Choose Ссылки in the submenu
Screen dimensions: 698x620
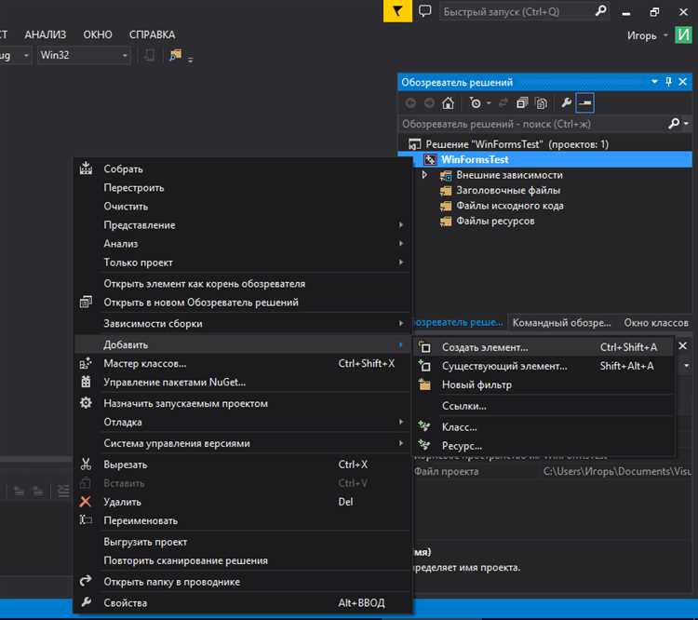pyautogui.click(x=544, y=406)
